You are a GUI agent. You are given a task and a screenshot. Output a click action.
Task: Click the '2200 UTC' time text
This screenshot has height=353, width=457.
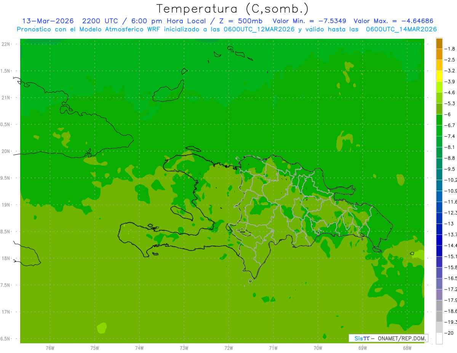[101, 21]
